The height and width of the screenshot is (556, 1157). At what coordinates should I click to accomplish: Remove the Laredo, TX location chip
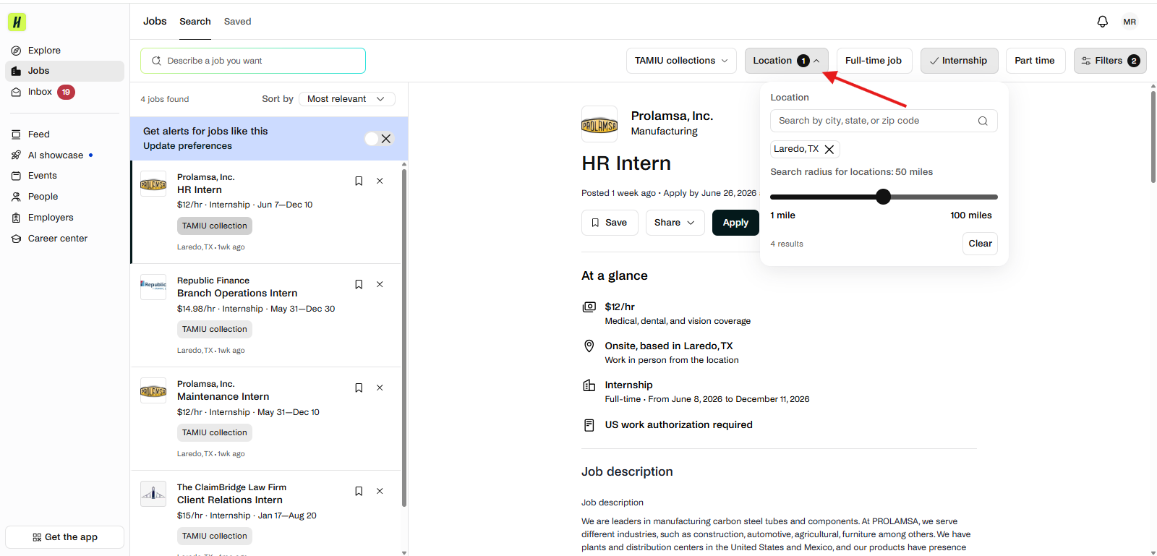tap(829, 149)
